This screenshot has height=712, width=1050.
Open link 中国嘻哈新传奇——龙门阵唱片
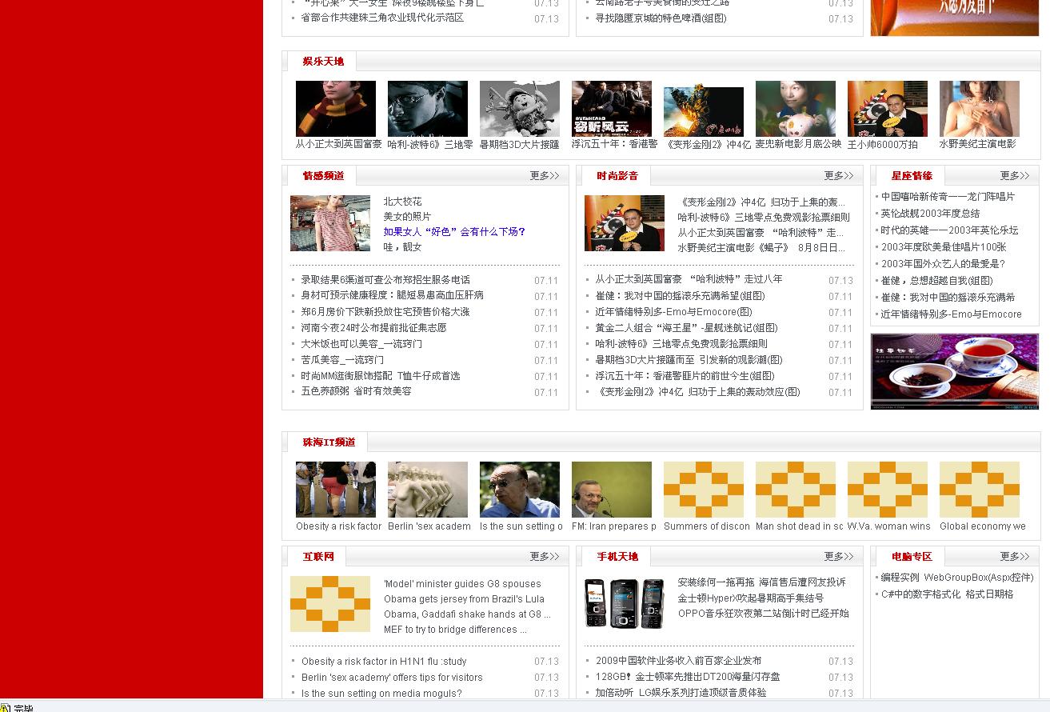[948, 197]
